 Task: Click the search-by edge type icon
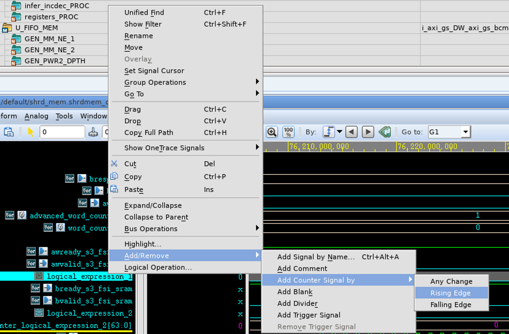pyautogui.click(x=329, y=132)
